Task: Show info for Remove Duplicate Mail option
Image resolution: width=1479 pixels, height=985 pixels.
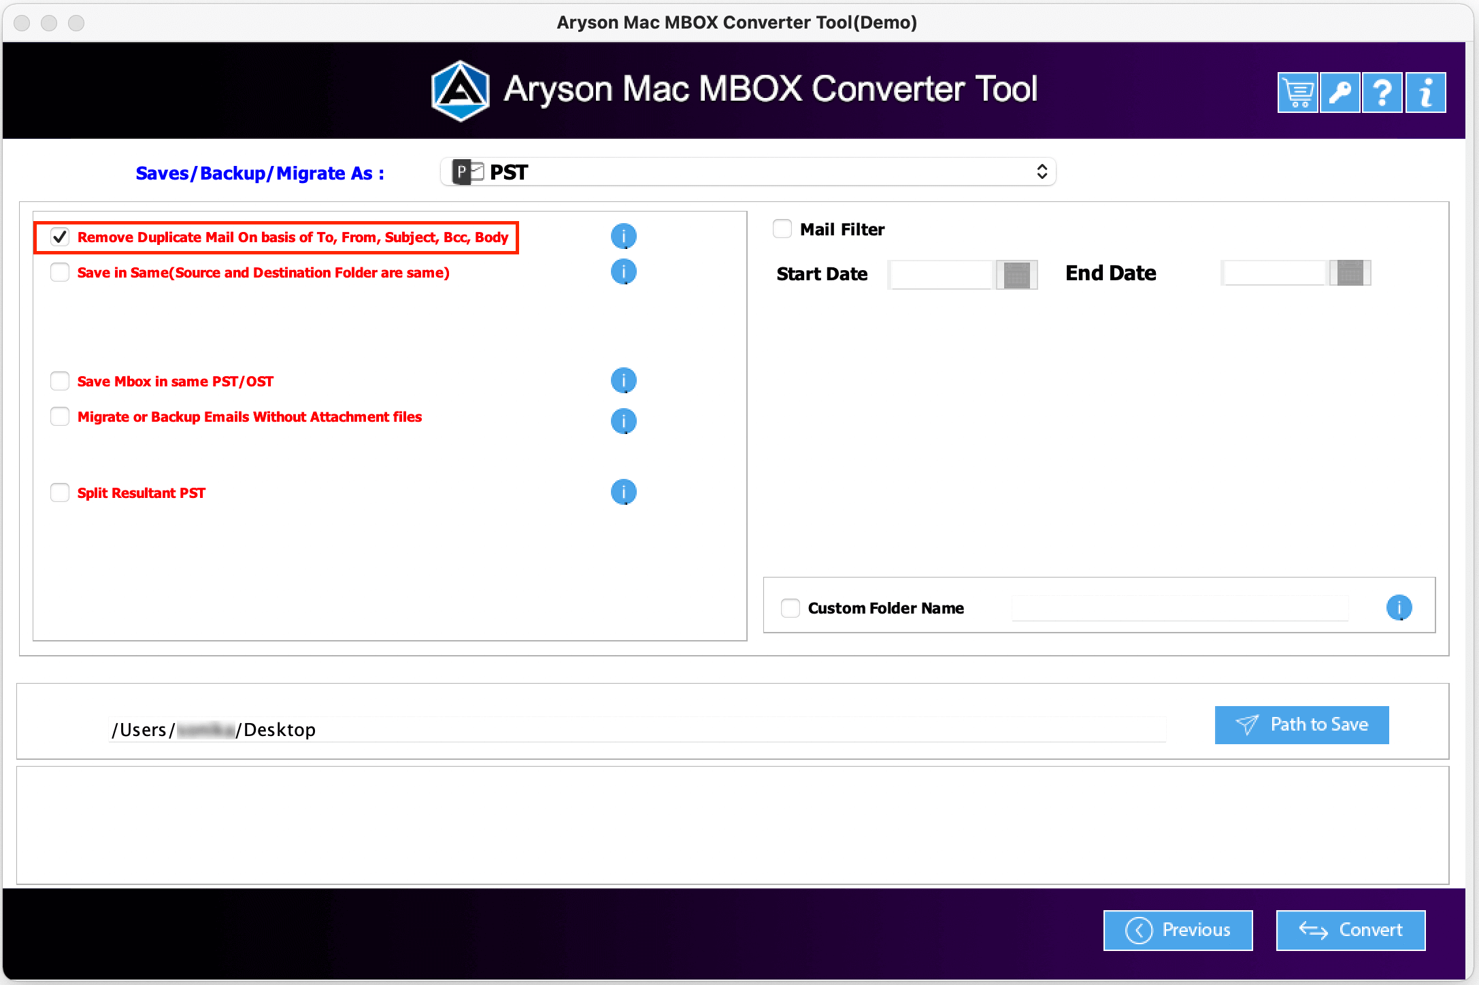Action: pyautogui.click(x=623, y=236)
